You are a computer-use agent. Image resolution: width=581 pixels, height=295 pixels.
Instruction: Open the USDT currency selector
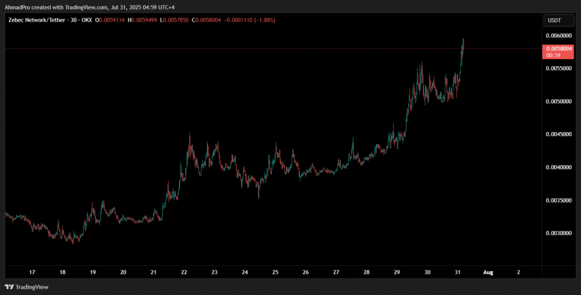point(553,20)
